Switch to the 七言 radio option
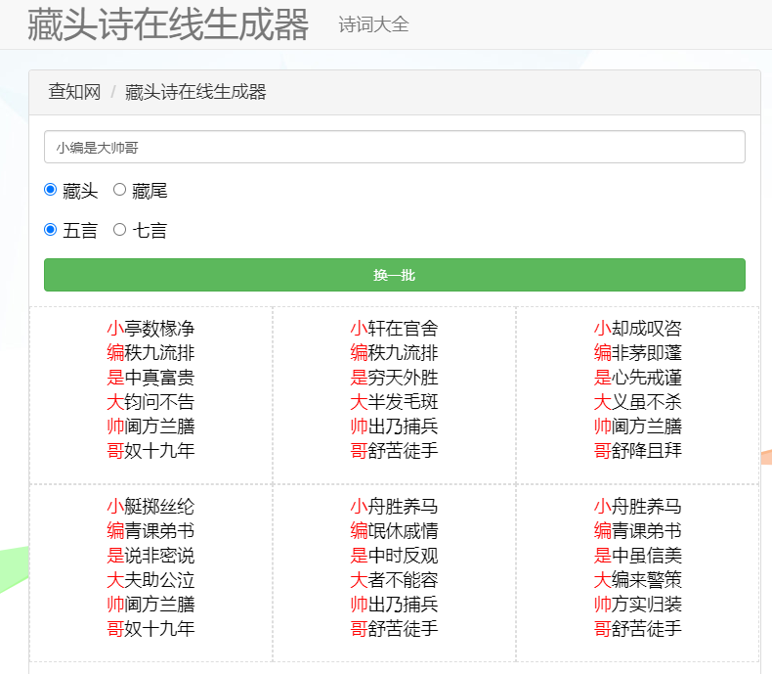 pos(120,230)
